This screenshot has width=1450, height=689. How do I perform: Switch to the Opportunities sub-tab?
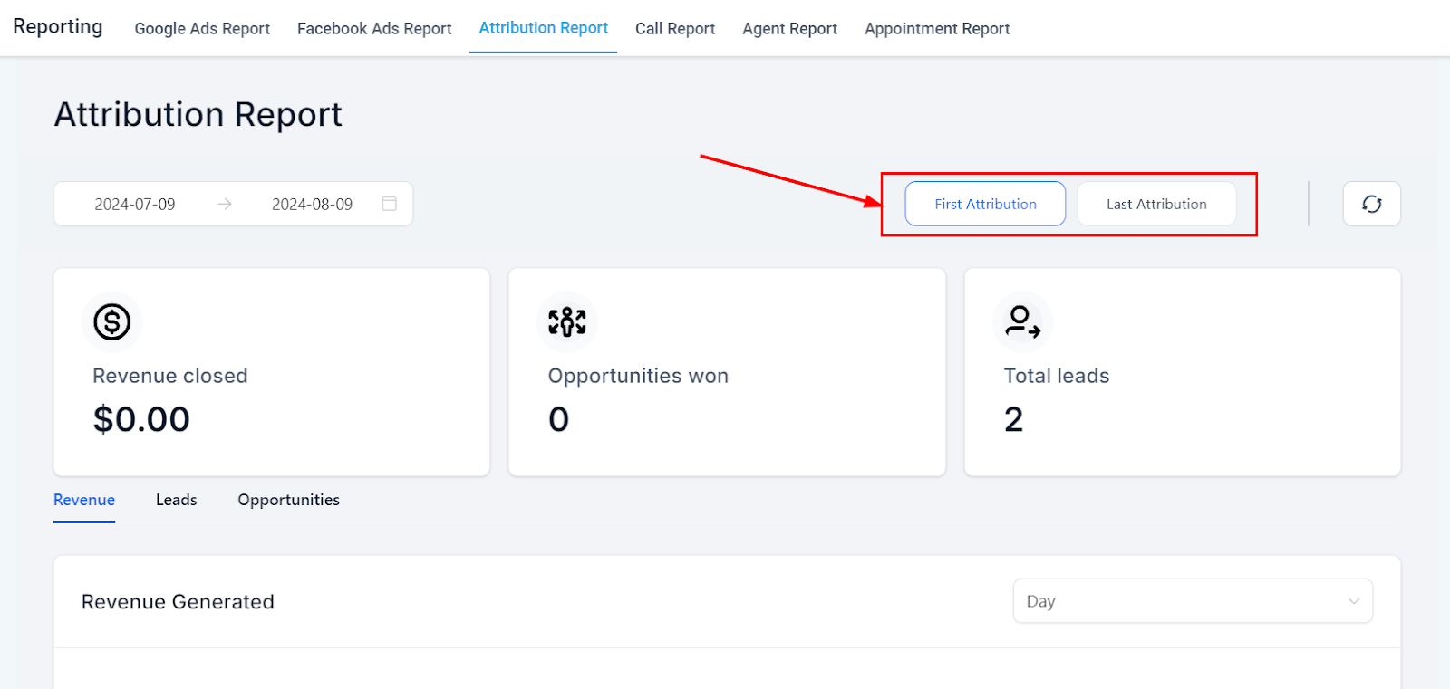point(288,500)
